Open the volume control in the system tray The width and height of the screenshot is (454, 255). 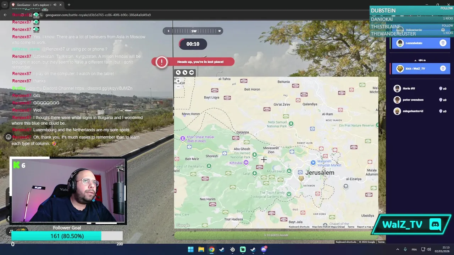pos(429,249)
